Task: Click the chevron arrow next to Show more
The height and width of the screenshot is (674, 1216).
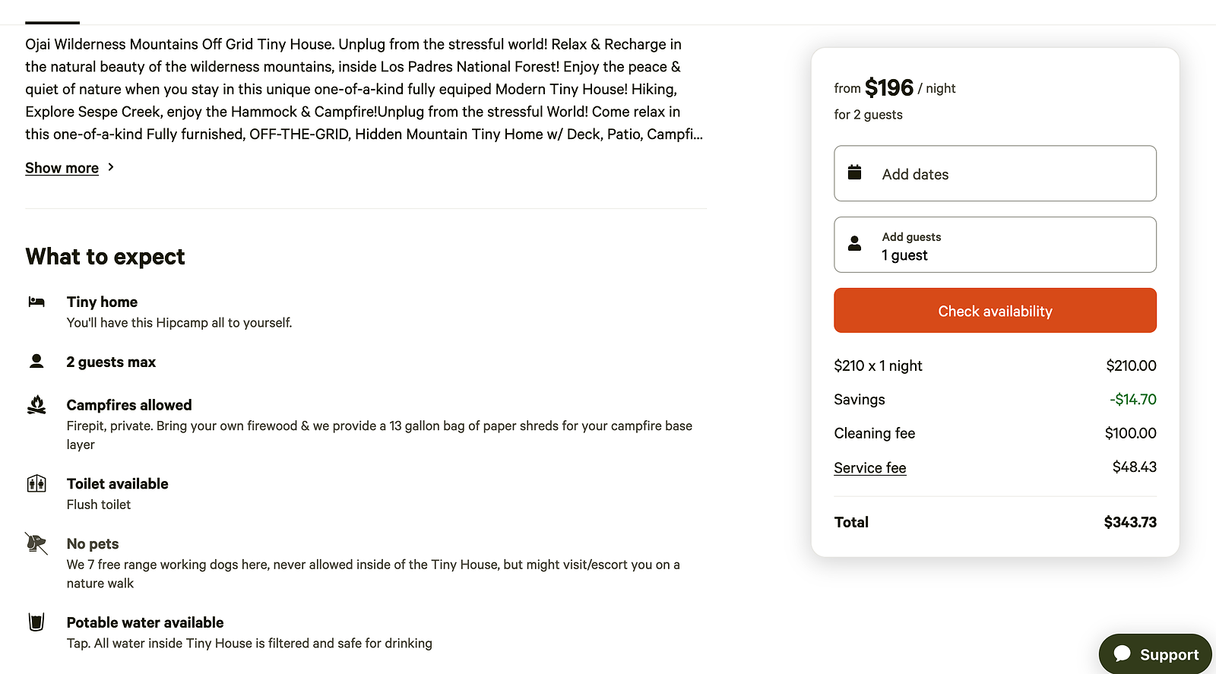Action: tap(111, 167)
